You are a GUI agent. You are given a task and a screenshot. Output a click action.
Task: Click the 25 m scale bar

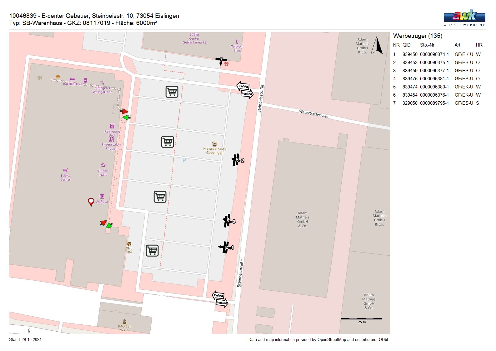(x=361, y=319)
